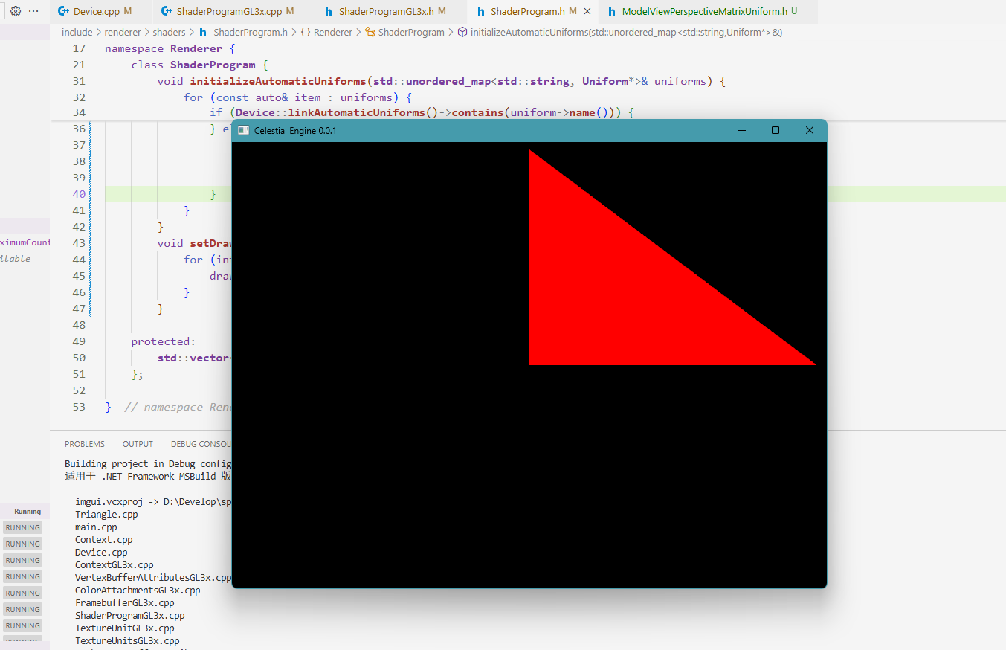Click line number 48 in the gutter
The height and width of the screenshot is (650, 1006).
click(x=78, y=325)
